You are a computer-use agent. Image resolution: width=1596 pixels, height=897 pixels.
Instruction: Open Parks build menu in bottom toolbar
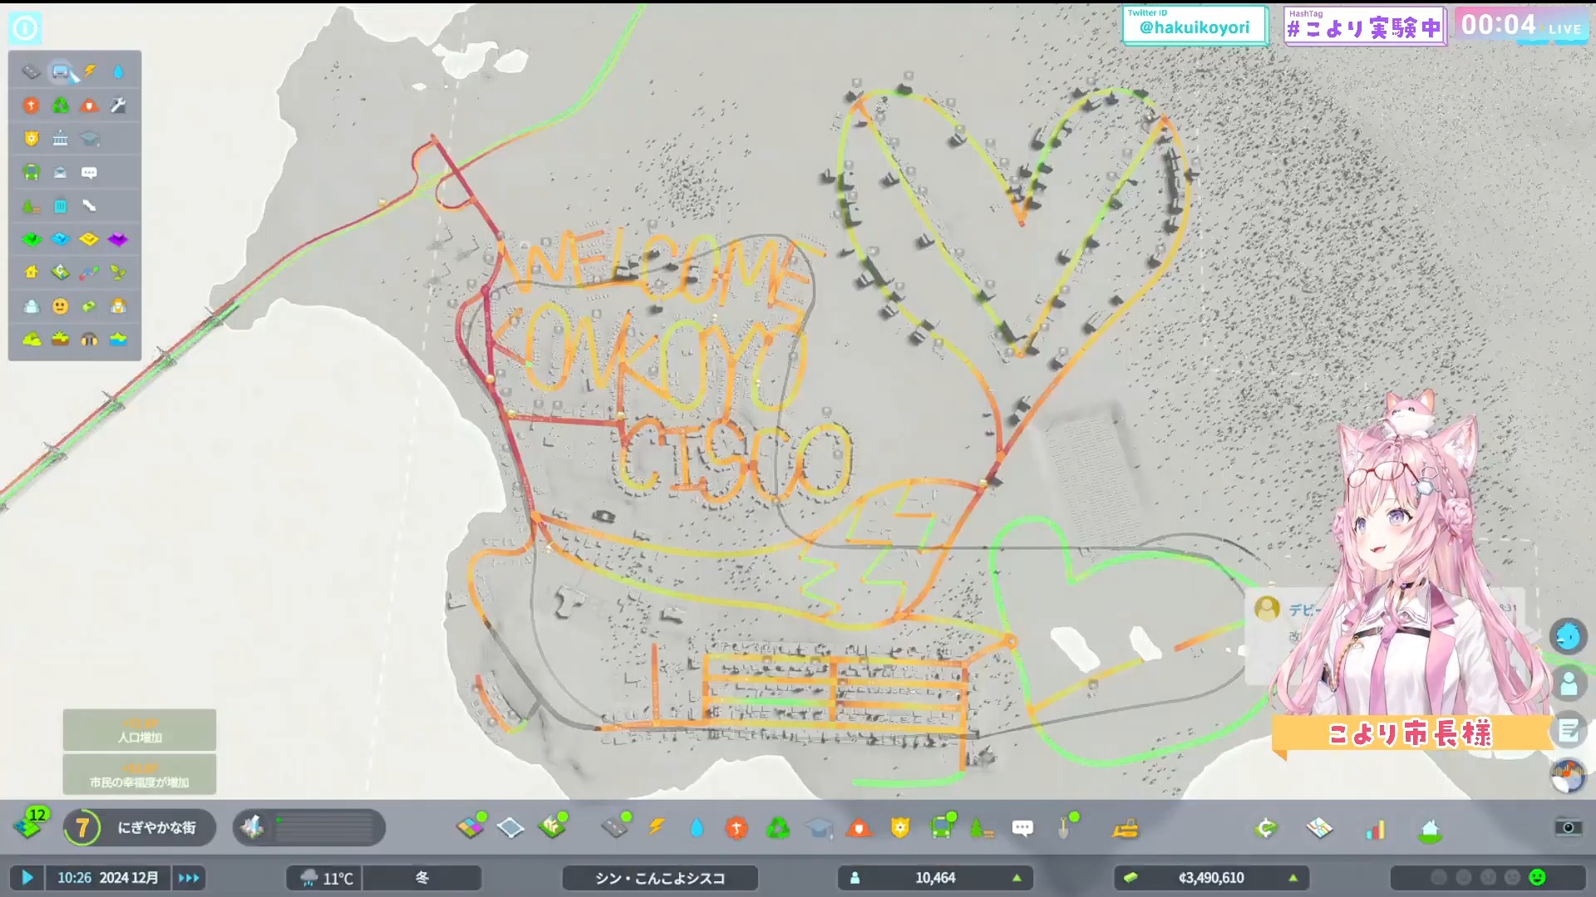[982, 828]
